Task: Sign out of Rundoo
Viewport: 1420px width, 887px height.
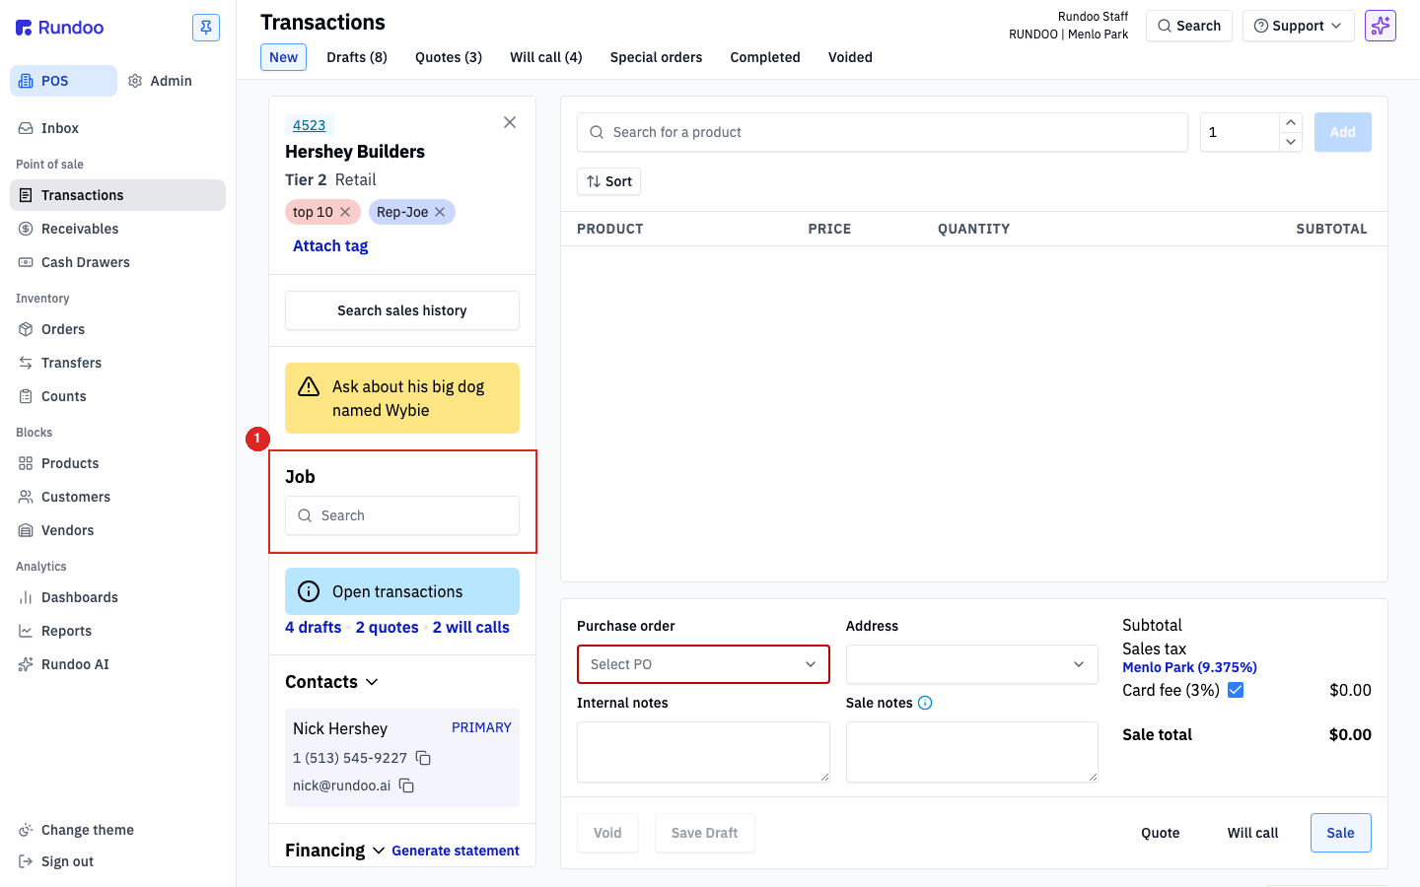Action: [x=56, y=861]
